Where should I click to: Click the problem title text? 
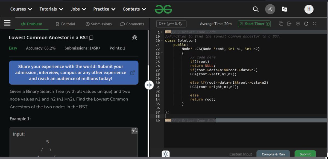pos(48,38)
